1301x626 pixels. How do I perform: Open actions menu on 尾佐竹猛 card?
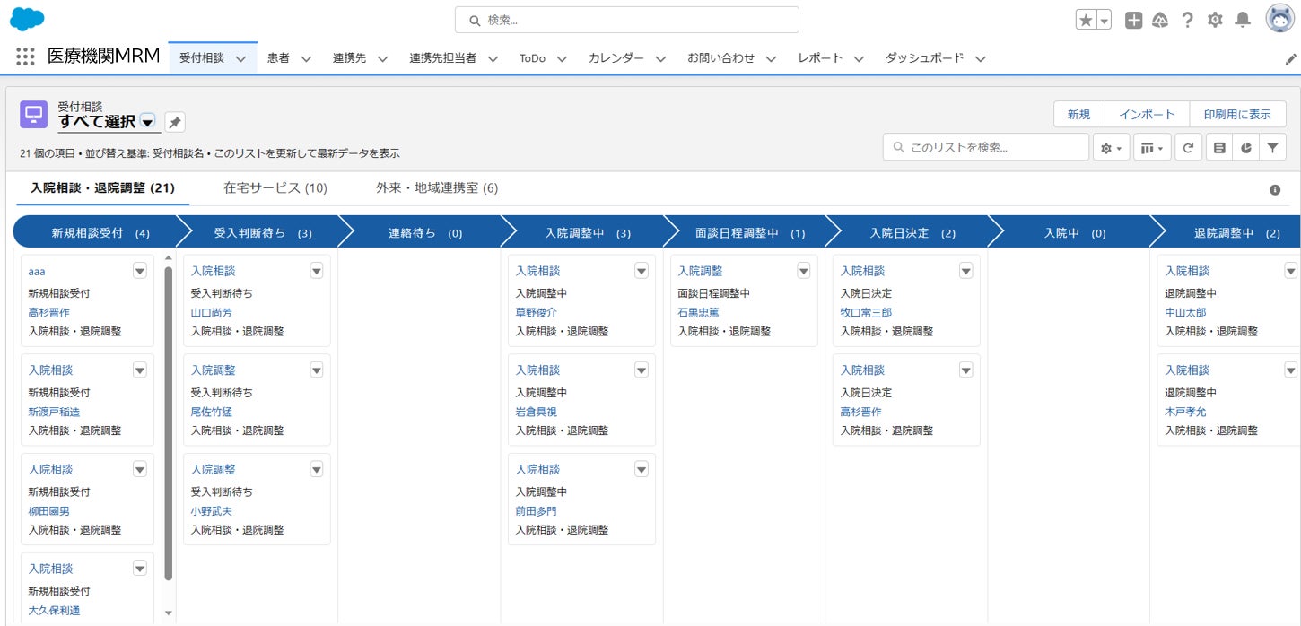tap(317, 370)
